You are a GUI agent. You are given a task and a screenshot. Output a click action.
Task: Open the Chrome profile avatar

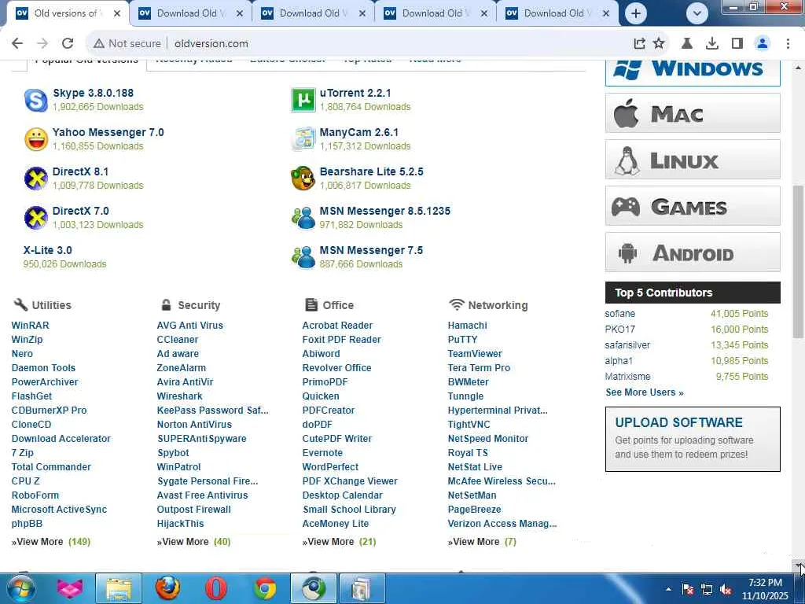(x=763, y=44)
